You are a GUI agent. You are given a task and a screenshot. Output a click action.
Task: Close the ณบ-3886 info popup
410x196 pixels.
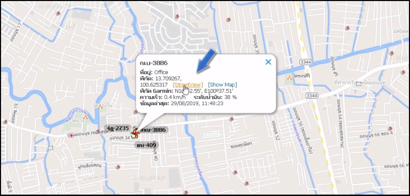(268, 62)
